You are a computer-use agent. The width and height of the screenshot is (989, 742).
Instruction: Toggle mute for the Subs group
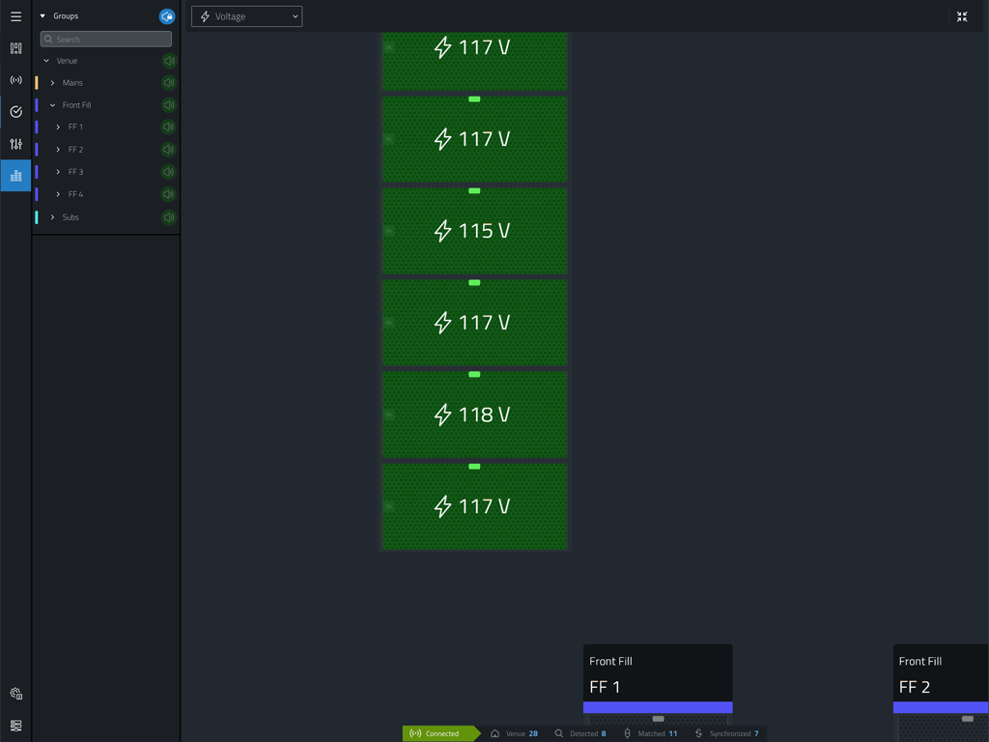tap(169, 217)
